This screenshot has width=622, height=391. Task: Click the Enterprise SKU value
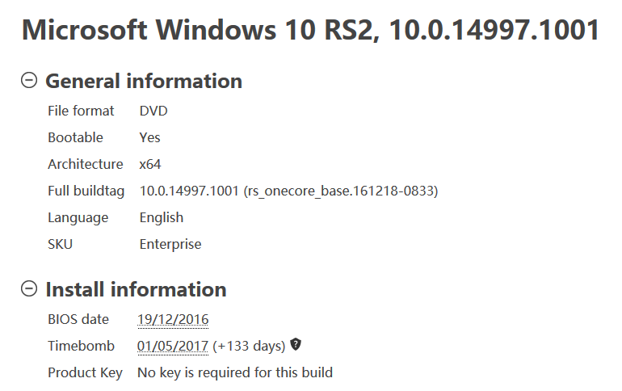(170, 244)
